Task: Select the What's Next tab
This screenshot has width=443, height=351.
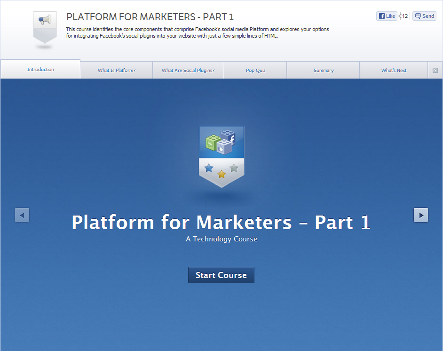Action: pos(394,71)
